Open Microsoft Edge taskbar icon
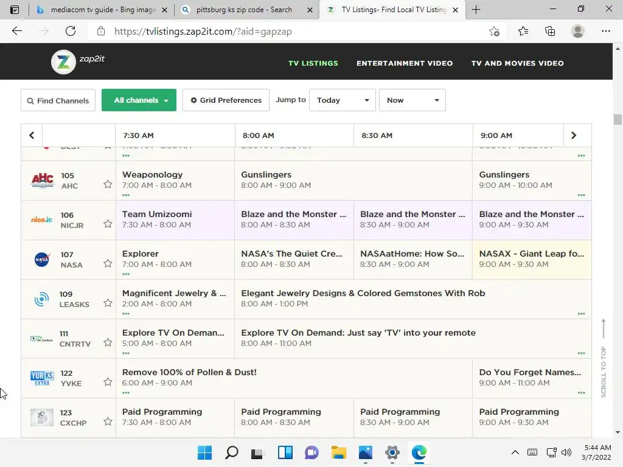 tap(419, 452)
